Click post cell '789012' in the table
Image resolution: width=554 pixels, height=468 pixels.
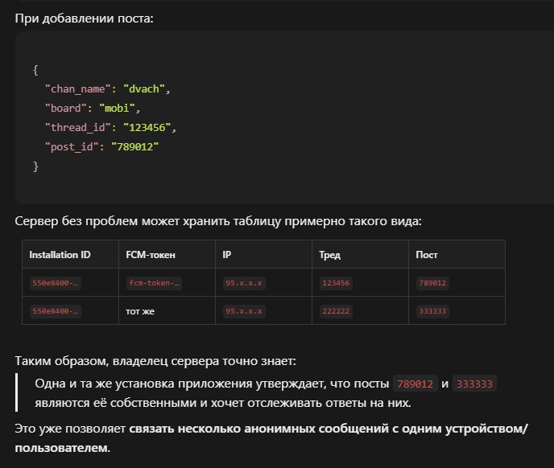pyautogui.click(x=432, y=283)
